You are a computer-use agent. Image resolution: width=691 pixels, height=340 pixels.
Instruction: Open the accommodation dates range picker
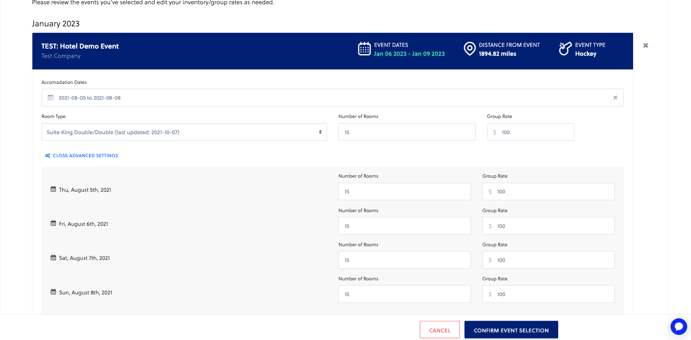point(332,98)
